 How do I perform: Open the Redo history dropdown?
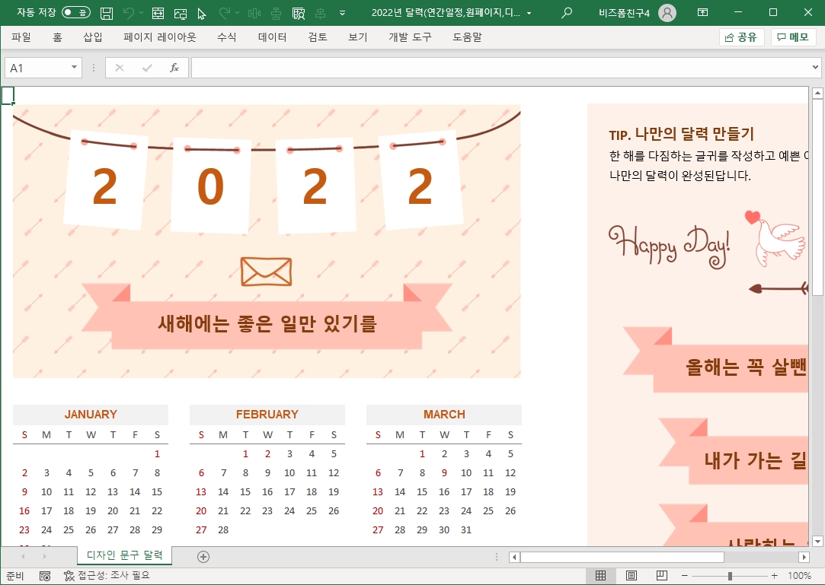(238, 13)
